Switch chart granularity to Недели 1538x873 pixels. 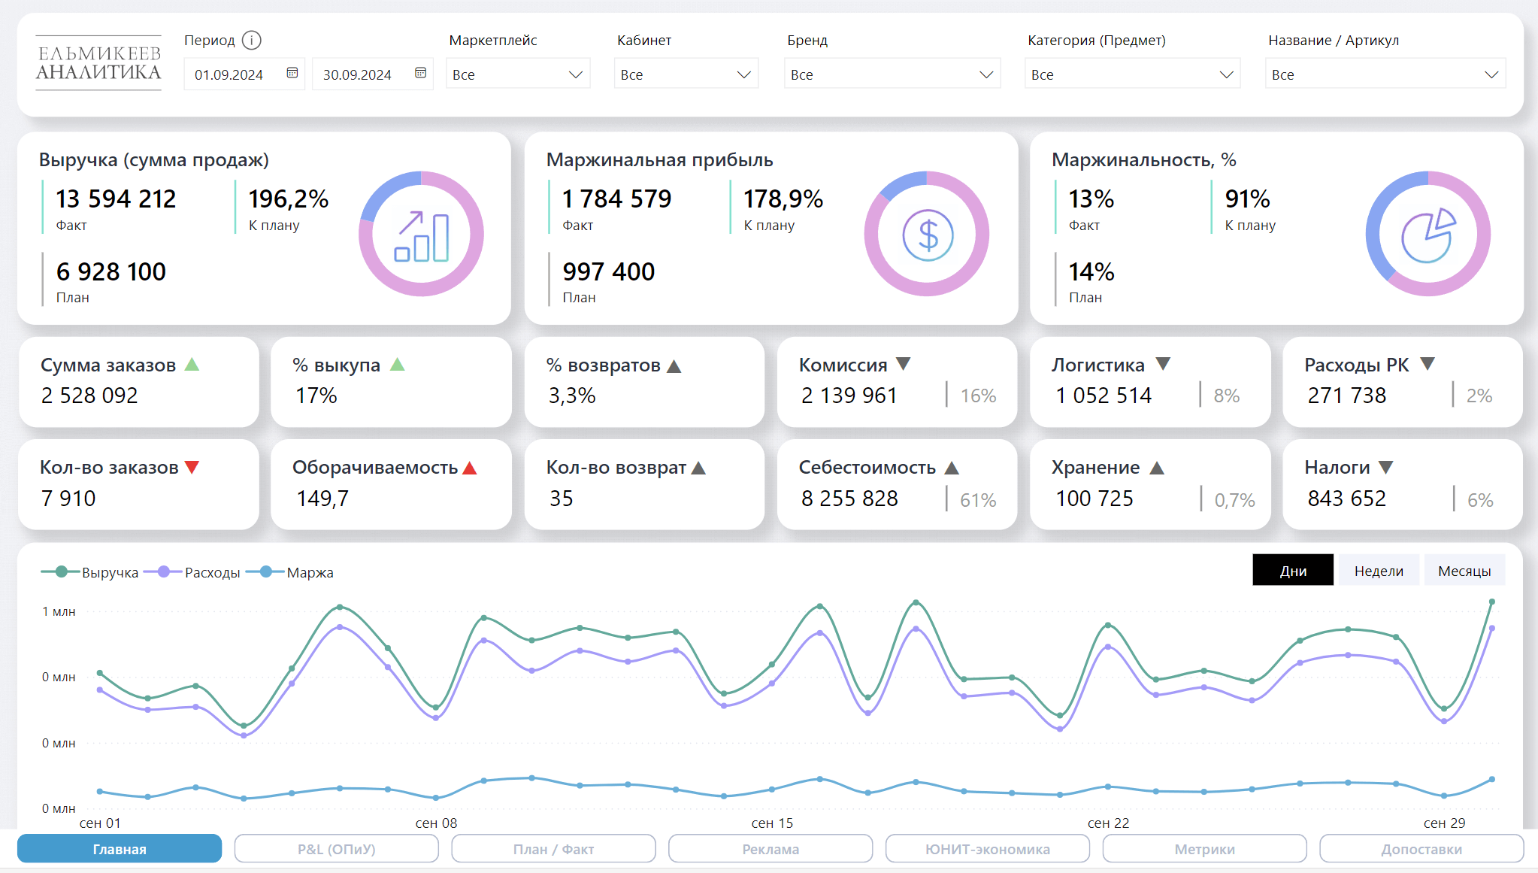pos(1379,571)
